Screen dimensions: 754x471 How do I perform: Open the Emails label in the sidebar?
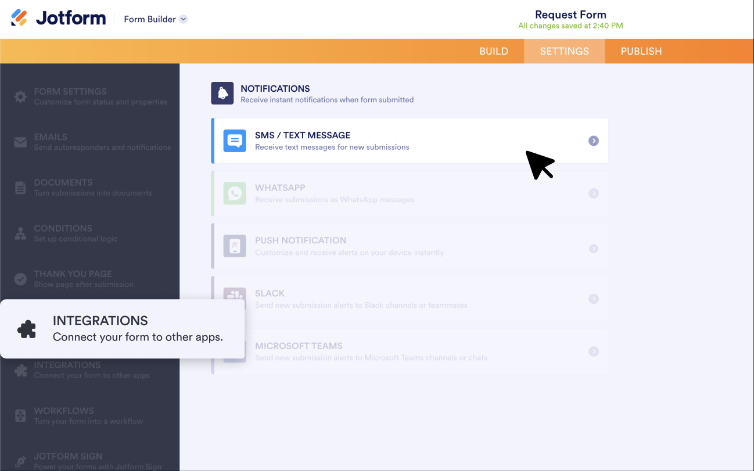click(51, 137)
